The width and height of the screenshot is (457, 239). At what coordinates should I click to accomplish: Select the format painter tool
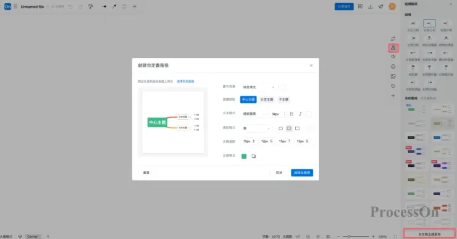(91, 6)
